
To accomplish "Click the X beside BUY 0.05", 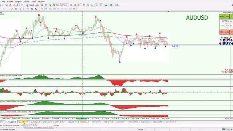I will [232, 16].
